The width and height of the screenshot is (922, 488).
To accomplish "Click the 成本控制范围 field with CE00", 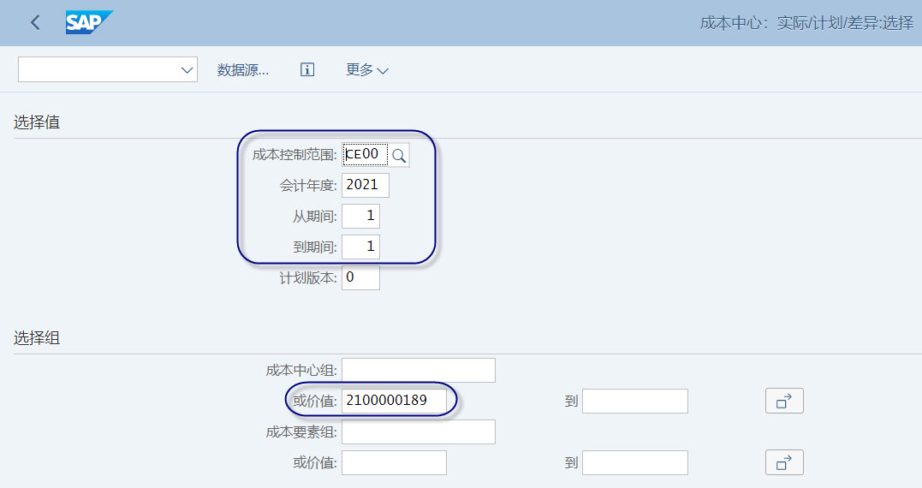I will [366, 155].
